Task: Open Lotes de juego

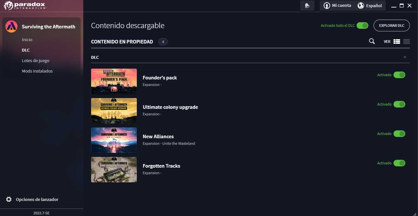Action: [x=36, y=60]
